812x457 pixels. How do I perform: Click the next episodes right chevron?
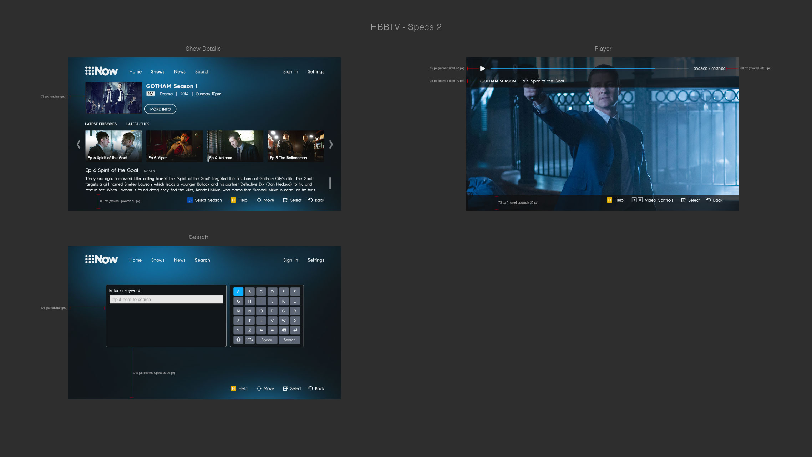[x=331, y=145]
